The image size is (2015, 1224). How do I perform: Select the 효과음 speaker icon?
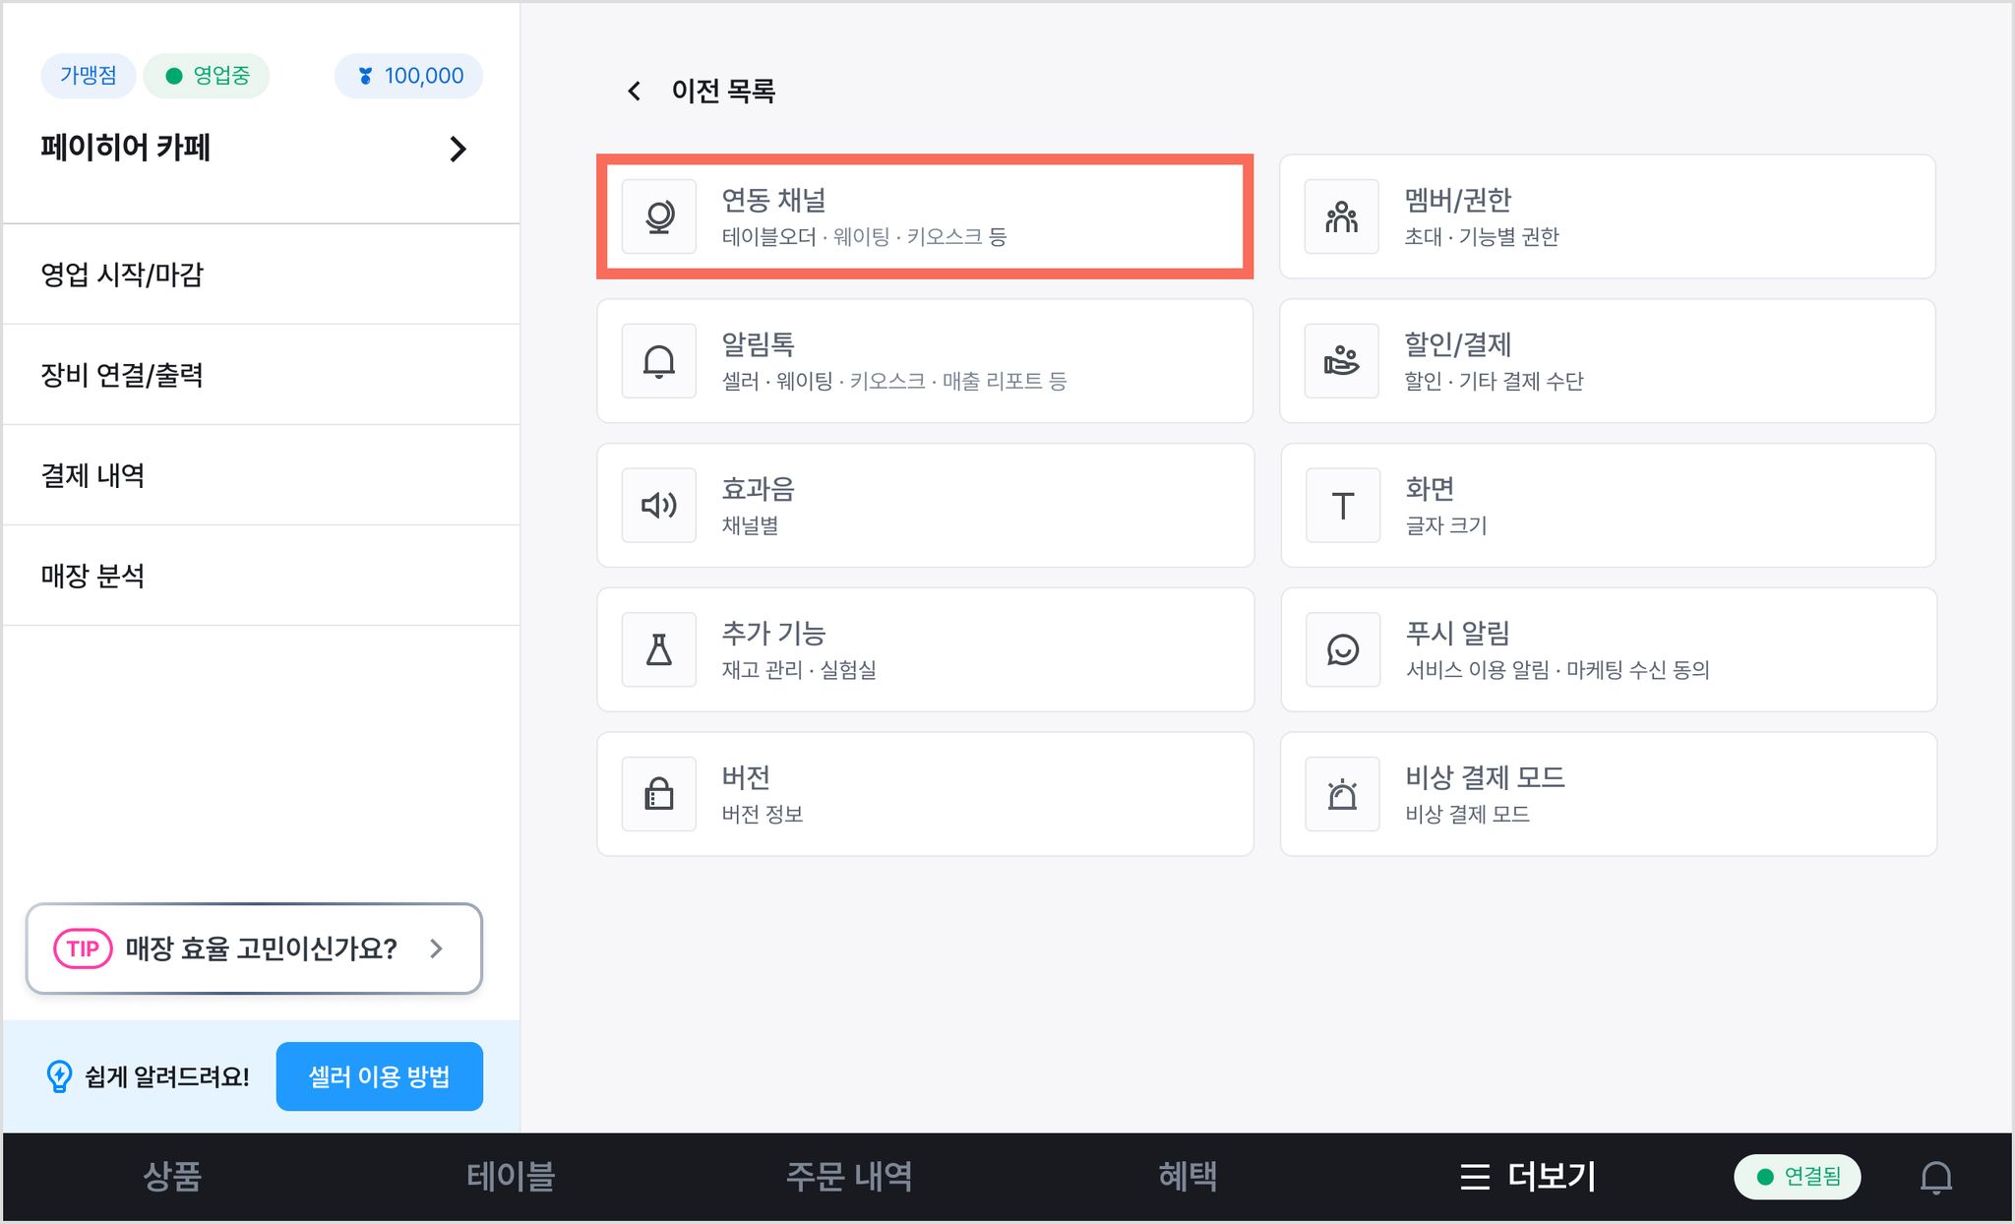tap(659, 506)
